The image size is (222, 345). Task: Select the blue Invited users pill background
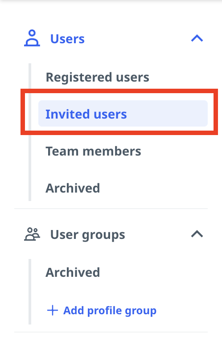coord(123,114)
